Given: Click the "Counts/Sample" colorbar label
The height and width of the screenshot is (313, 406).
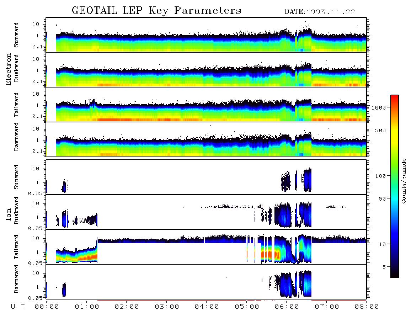Looking at the screenshot, I should (404, 181).
